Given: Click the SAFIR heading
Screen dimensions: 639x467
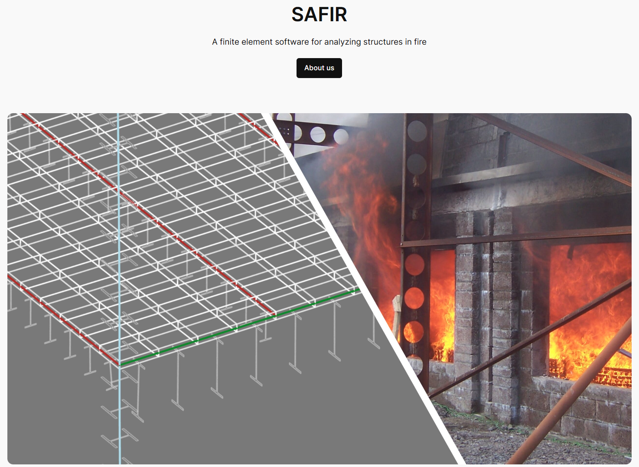Looking at the screenshot, I should pos(319,15).
